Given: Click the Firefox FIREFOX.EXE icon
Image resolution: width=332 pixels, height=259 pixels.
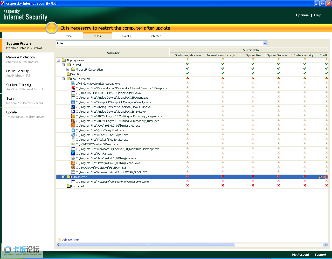Looking at the screenshot, I should click(73, 168).
